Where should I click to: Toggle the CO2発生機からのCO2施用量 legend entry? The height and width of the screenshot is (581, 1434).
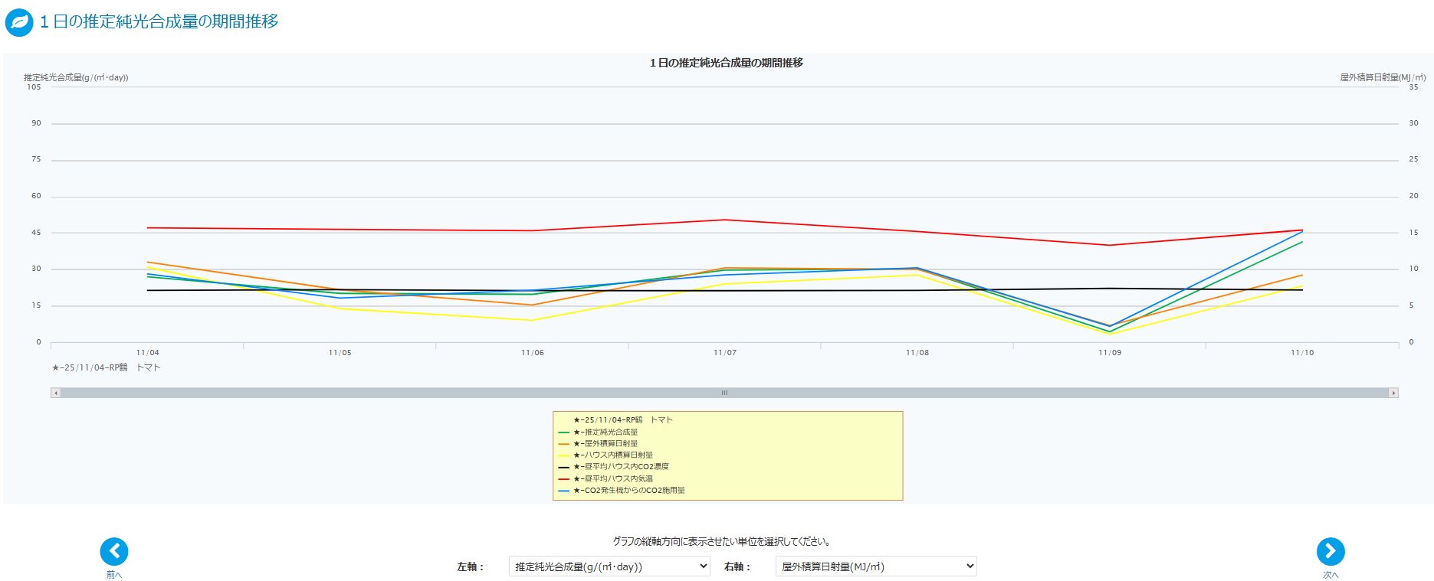point(634,490)
